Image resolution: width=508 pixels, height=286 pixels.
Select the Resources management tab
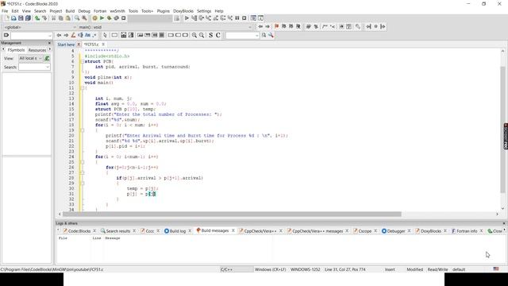pyautogui.click(x=37, y=50)
